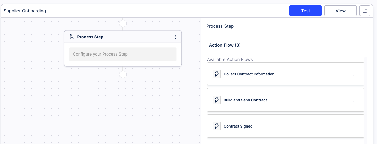377x144 pixels.
Task: Click the View button
Action: click(x=340, y=11)
